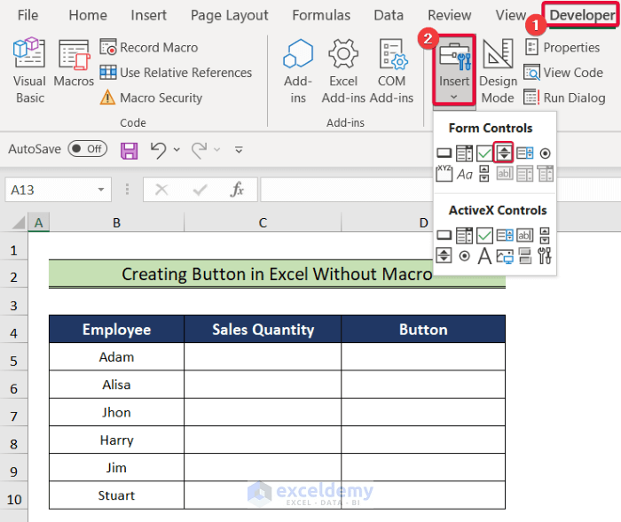Insert ActiveX Command Button

tap(444, 236)
